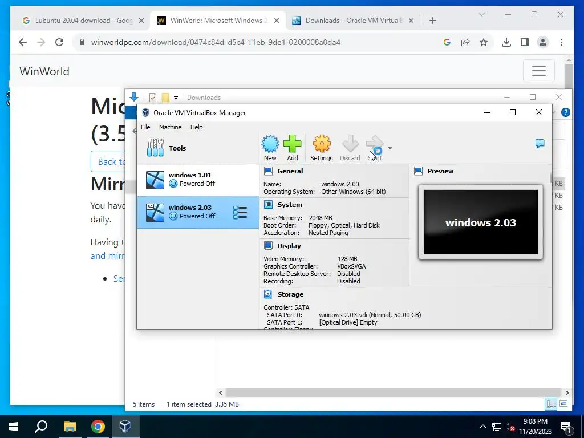Click the windows 2.03.vdi storage entry
Image resolution: width=584 pixels, height=438 pixels.
(370, 315)
